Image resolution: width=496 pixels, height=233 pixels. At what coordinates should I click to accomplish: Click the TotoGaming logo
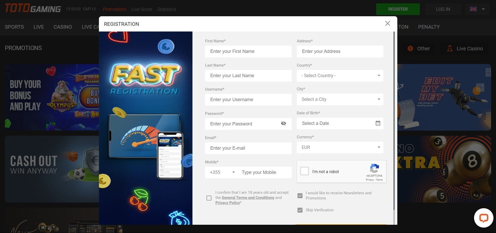point(33,9)
